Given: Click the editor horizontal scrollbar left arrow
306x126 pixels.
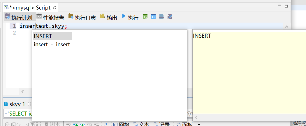Looking at the screenshot, I should pyautogui.click(x=22, y=92).
